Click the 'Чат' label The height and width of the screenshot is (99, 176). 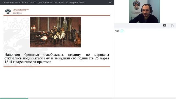[x=117, y=31]
